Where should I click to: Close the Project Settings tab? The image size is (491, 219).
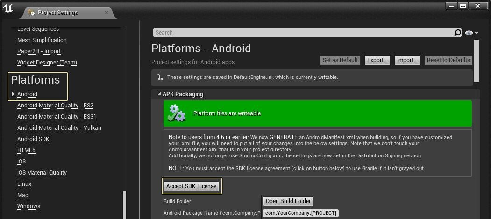107,13
